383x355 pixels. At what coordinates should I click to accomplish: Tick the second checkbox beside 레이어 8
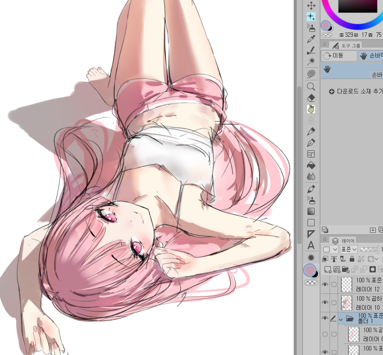point(334,334)
